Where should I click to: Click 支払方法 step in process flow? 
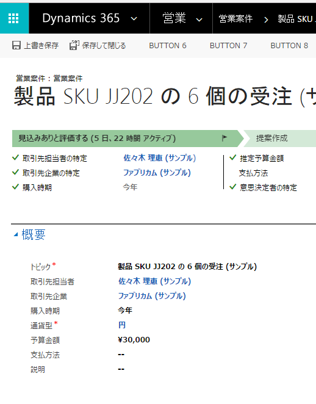coord(253,173)
